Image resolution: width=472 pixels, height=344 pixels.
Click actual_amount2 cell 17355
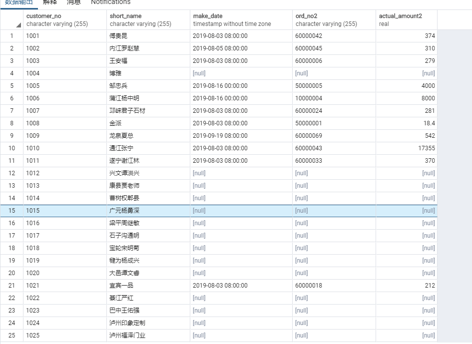click(x=407, y=148)
